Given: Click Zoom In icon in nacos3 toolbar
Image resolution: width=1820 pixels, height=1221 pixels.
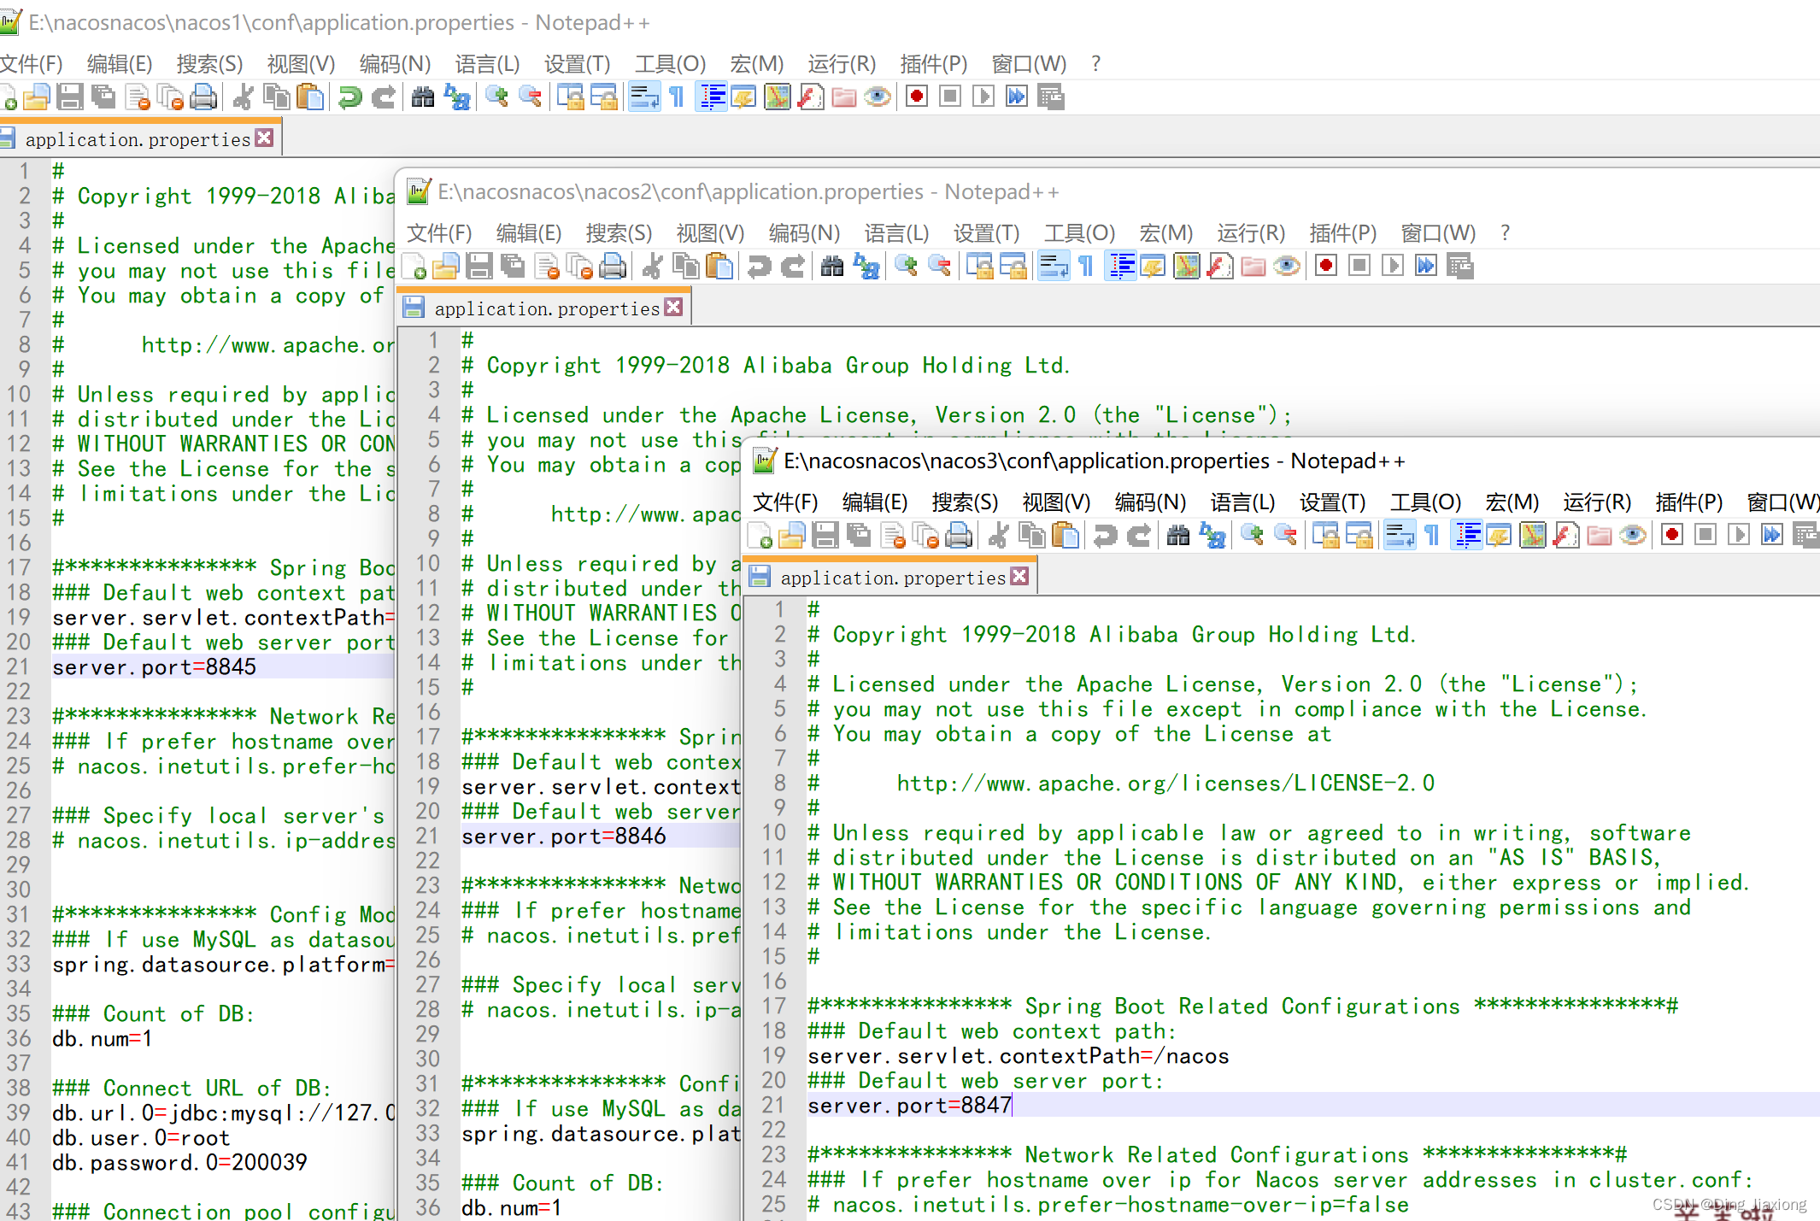Looking at the screenshot, I should 1252,535.
